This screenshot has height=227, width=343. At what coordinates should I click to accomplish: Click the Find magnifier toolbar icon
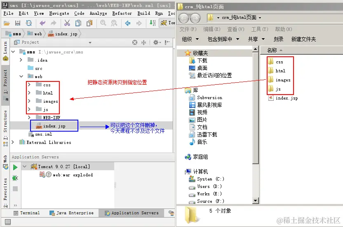point(103,23)
